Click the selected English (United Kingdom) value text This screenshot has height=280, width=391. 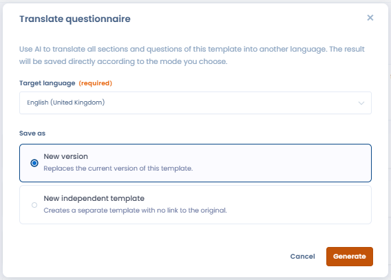pyautogui.click(x=66, y=103)
